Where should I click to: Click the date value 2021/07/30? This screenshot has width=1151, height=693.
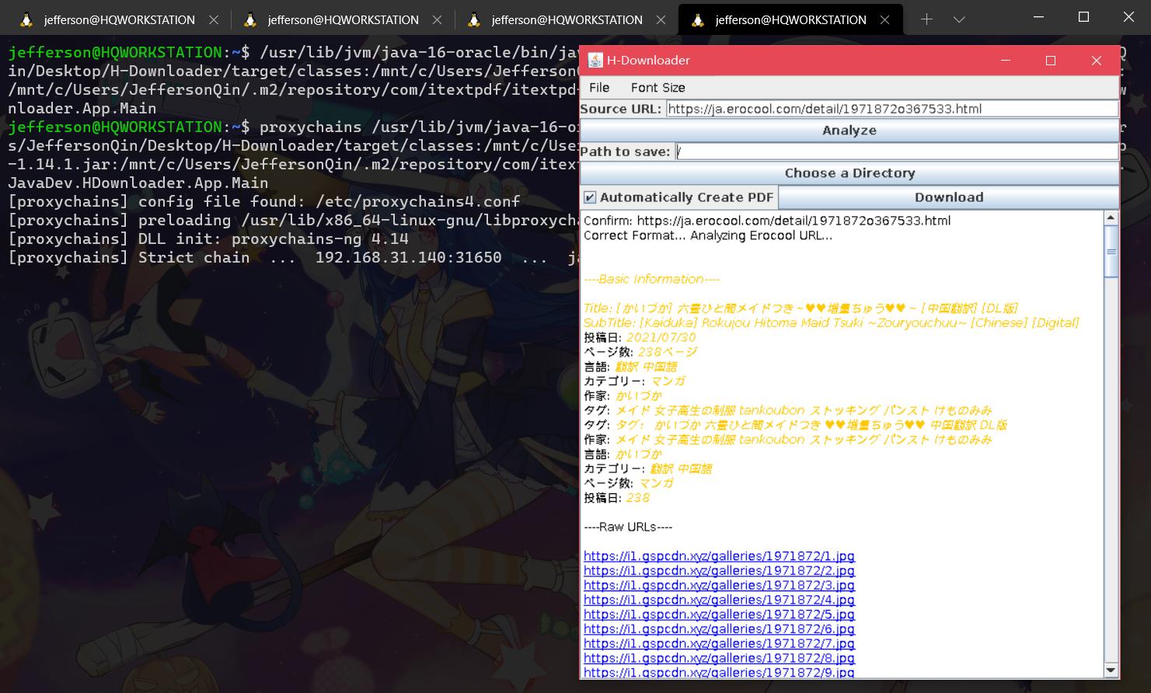(x=661, y=337)
